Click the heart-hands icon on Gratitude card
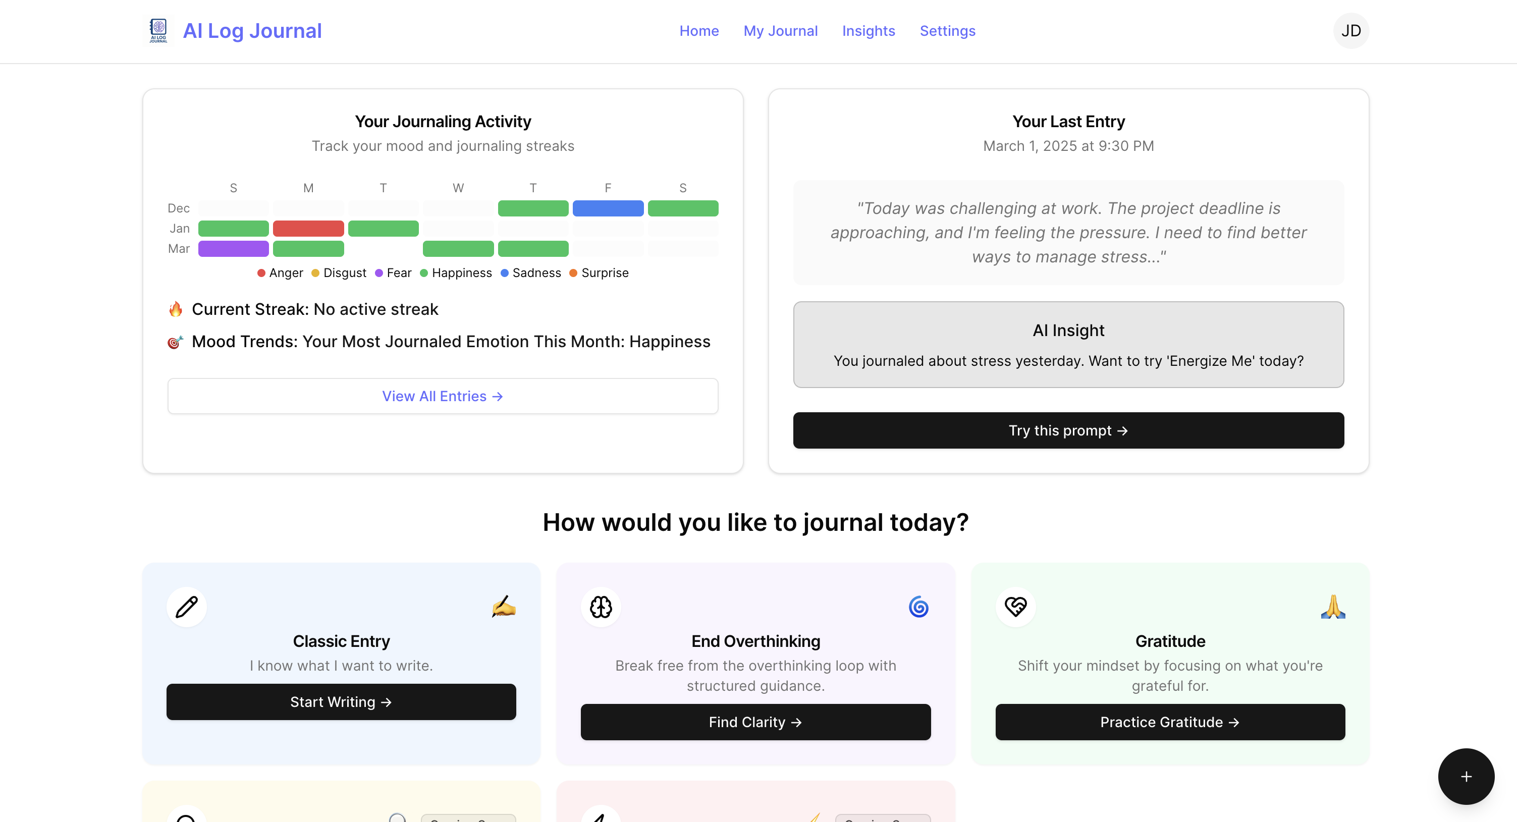Screen dimensions: 1517x822 click(1015, 607)
